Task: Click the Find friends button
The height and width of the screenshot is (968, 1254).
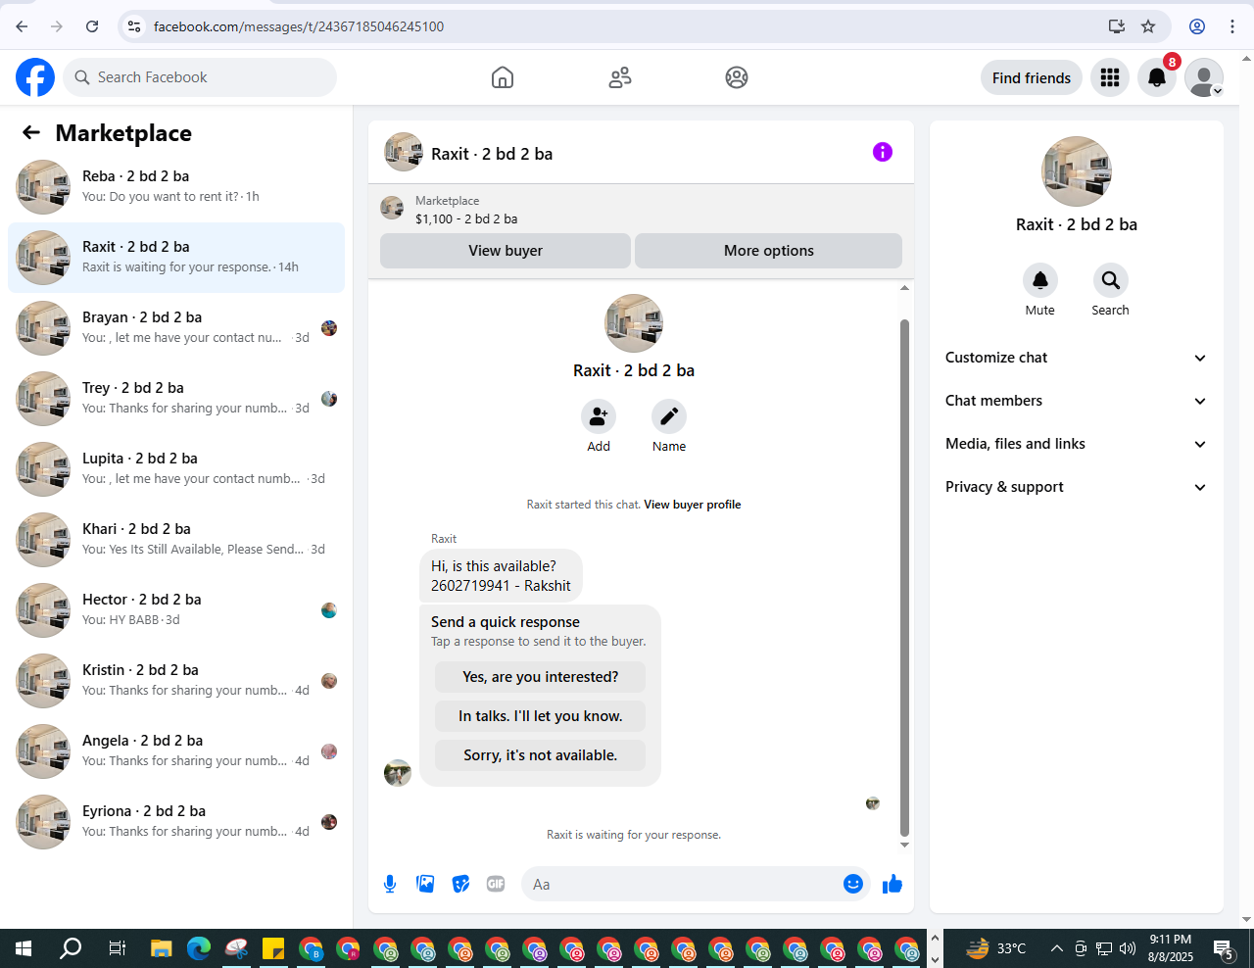Action: pyautogui.click(x=1032, y=77)
